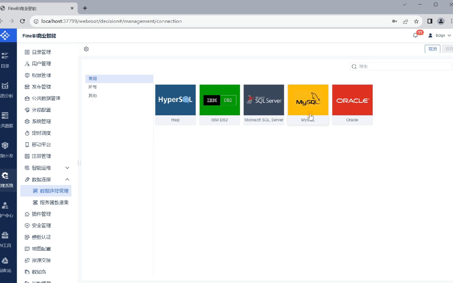
Task: Close the FineBI商业智能 tab
Action: pos(72,8)
